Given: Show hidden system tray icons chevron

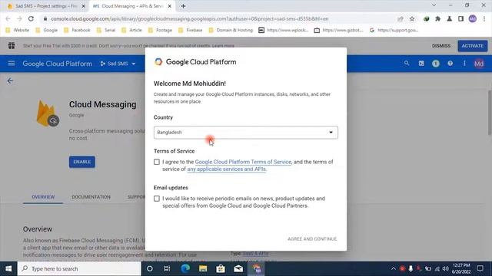Looking at the screenshot, I should click(393, 268).
